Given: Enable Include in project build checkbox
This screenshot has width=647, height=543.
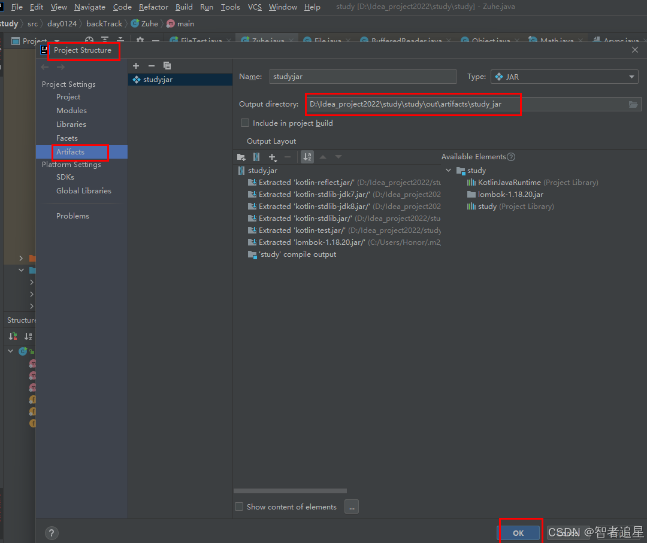Looking at the screenshot, I should click(x=245, y=123).
